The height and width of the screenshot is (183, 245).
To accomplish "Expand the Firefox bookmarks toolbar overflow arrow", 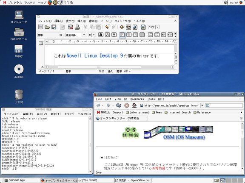I will click(241, 112).
